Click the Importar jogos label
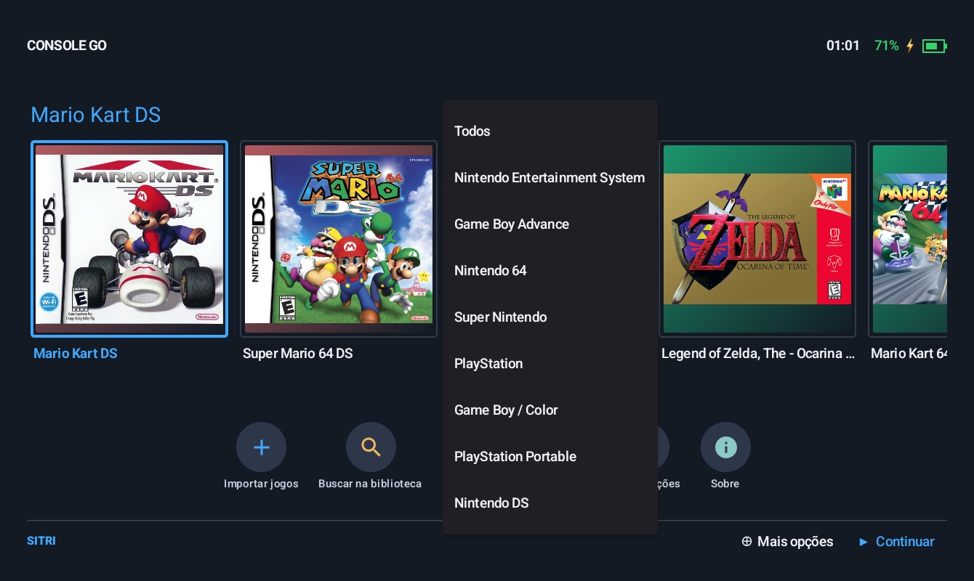Screen dimensions: 974x581 pyautogui.click(x=261, y=484)
